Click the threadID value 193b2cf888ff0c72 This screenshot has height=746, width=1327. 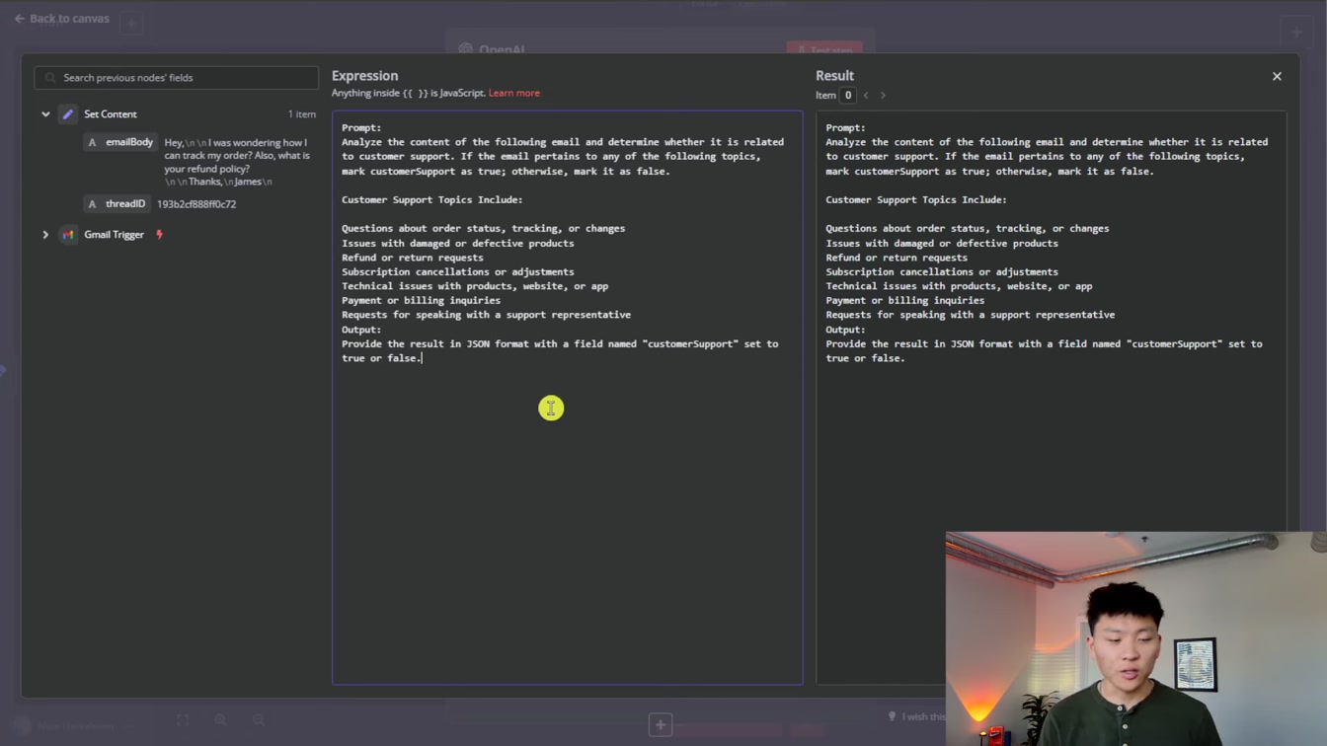pos(196,204)
